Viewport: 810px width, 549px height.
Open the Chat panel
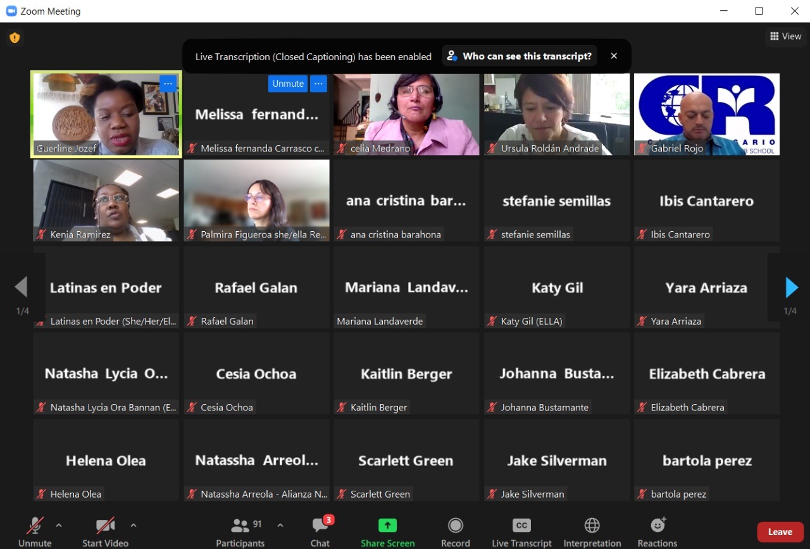tap(320, 532)
